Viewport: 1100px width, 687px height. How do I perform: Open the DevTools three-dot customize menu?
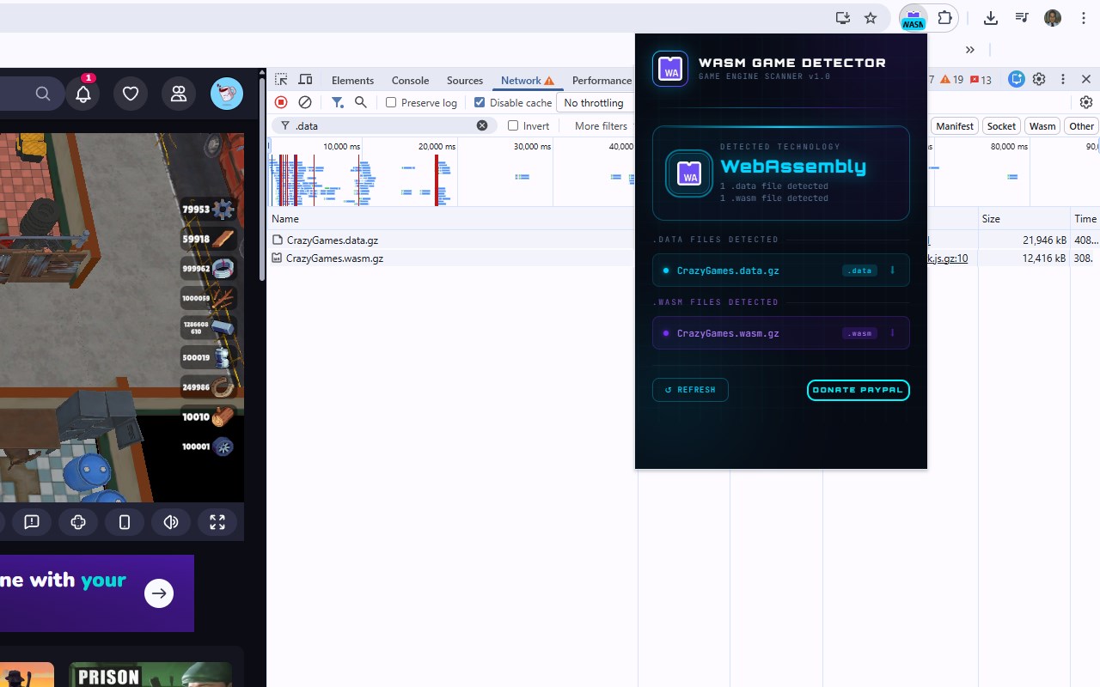pos(1063,79)
